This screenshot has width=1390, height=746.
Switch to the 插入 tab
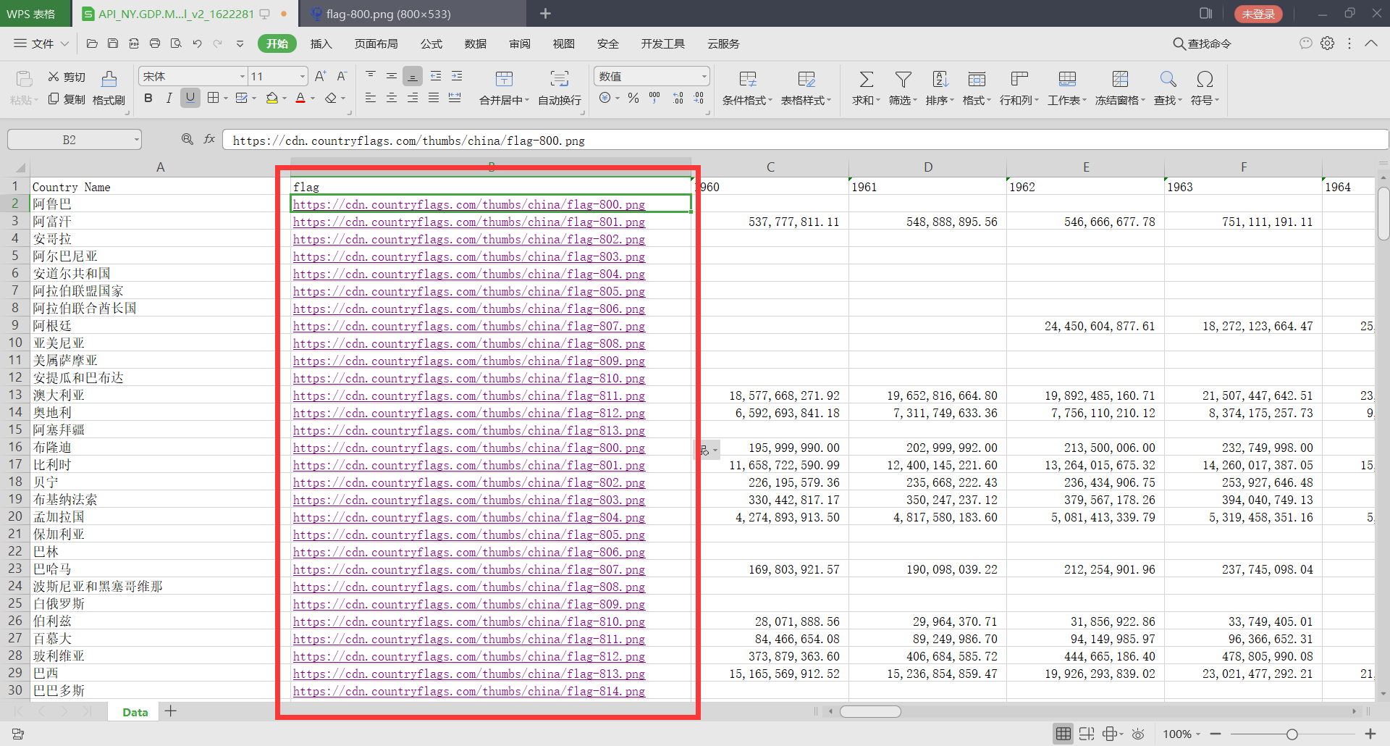[321, 43]
